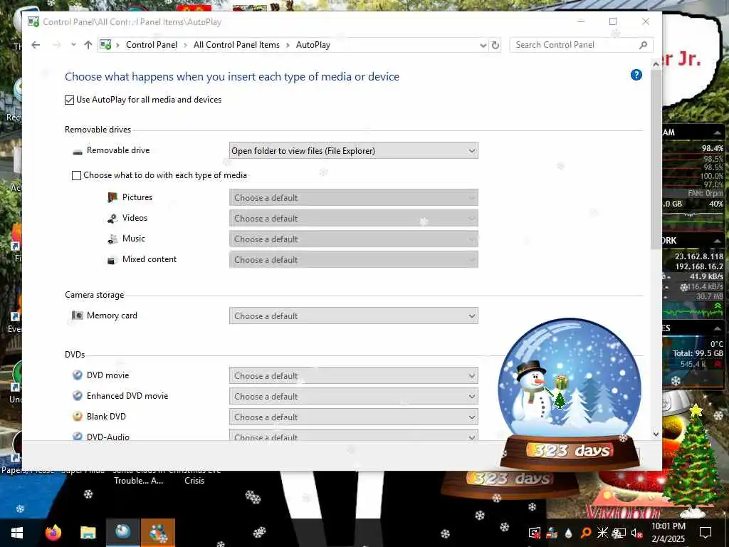Click the AutoPlay breadcrumb
The width and height of the screenshot is (729, 547).
tap(313, 45)
